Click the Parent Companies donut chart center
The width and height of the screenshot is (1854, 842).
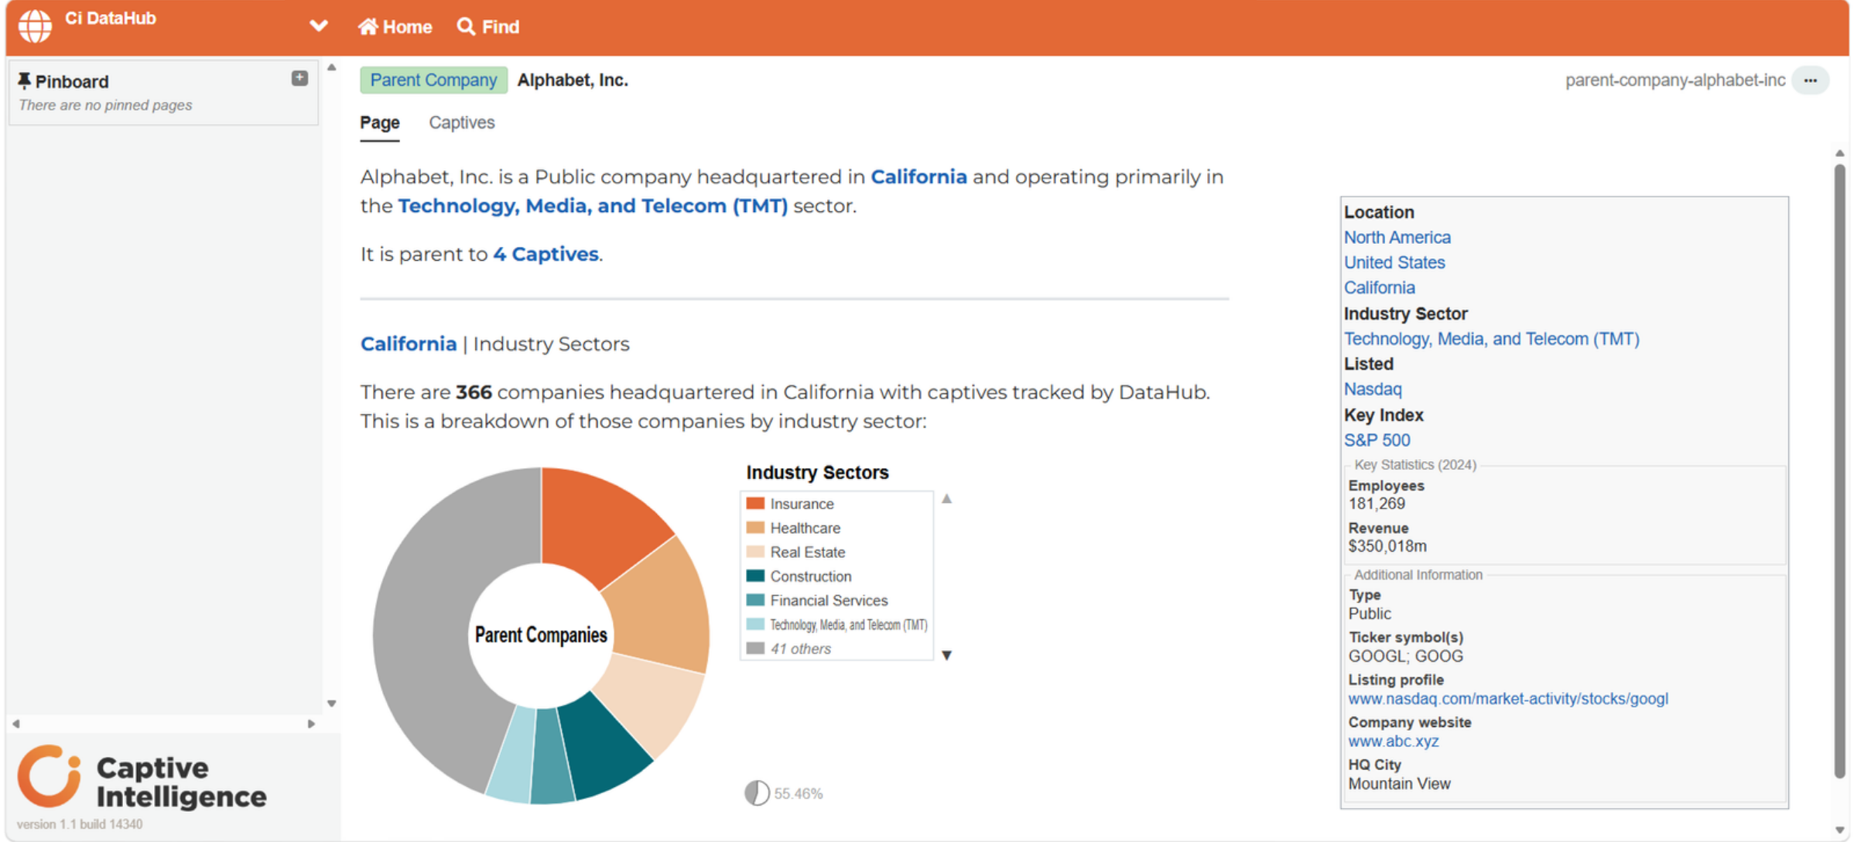[541, 635]
